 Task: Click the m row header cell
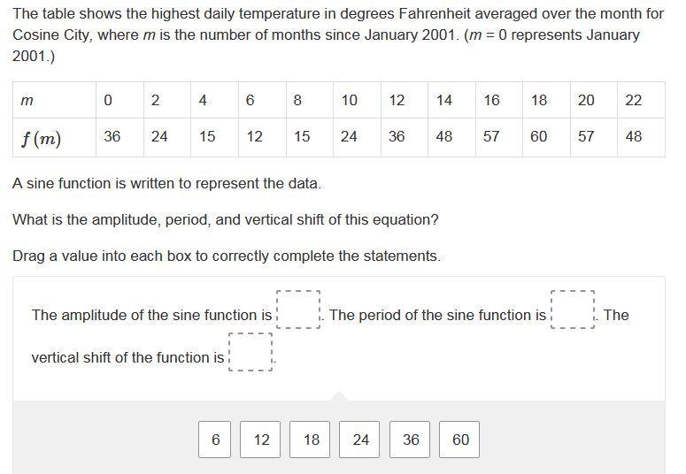point(53,101)
